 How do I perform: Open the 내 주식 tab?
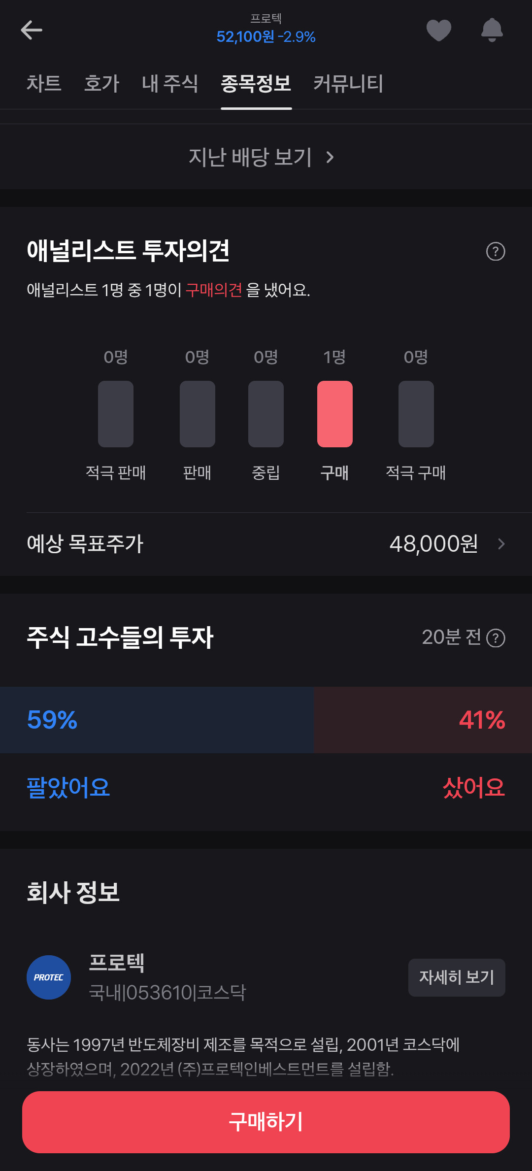(x=170, y=83)
